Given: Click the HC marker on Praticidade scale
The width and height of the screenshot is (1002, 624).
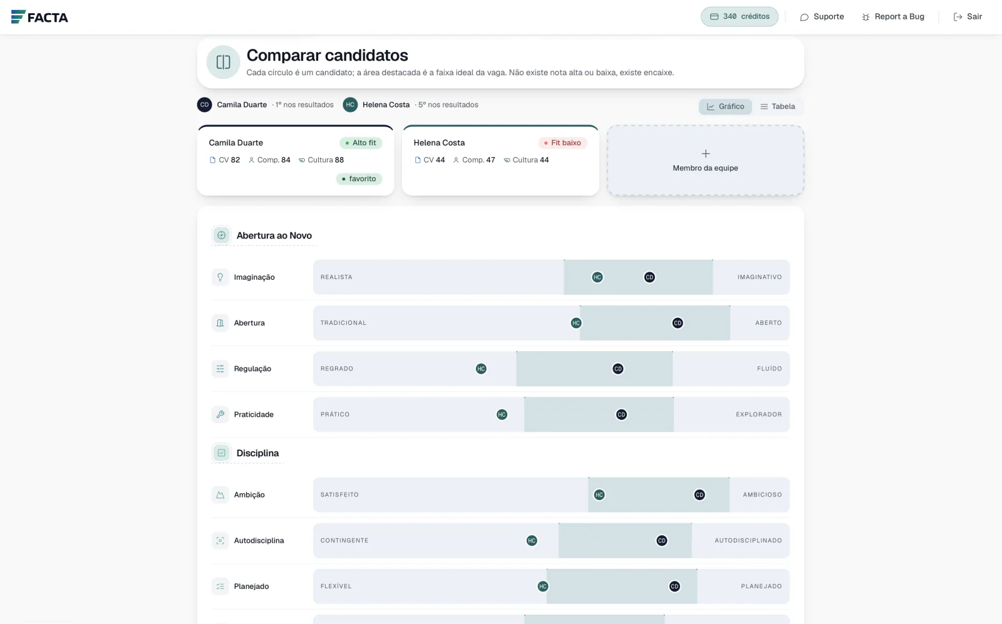Looking at the screenshot, I should click(x=502, y=414).
